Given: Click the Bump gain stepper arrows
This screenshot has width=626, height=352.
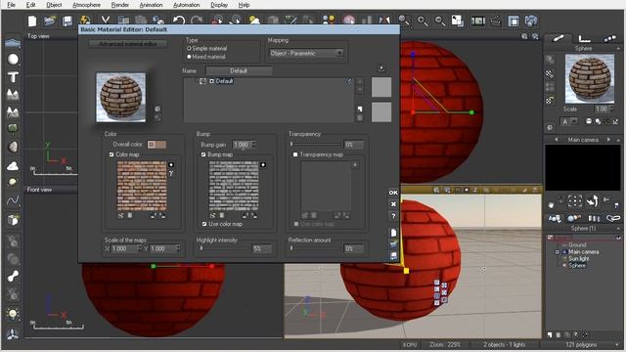Looking at the screenshot, I should pos(253,144).
